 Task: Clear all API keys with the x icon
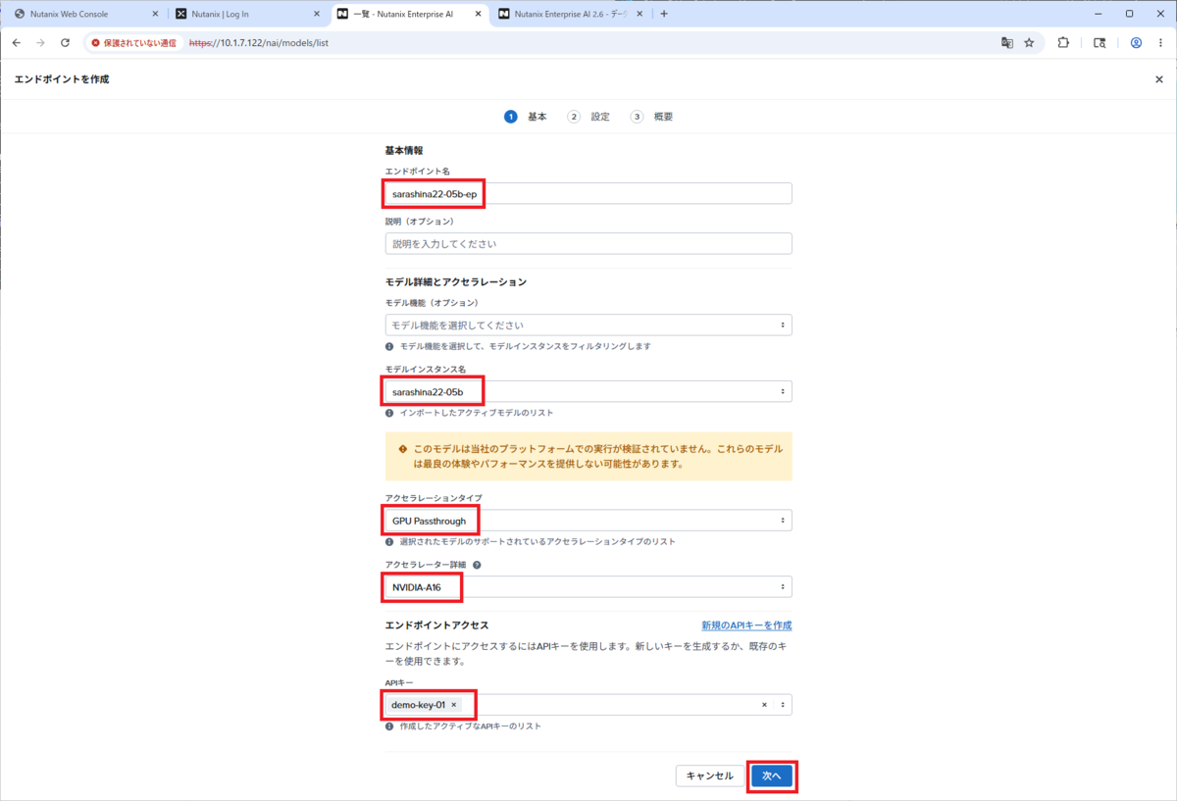click(x=764, y=705)
